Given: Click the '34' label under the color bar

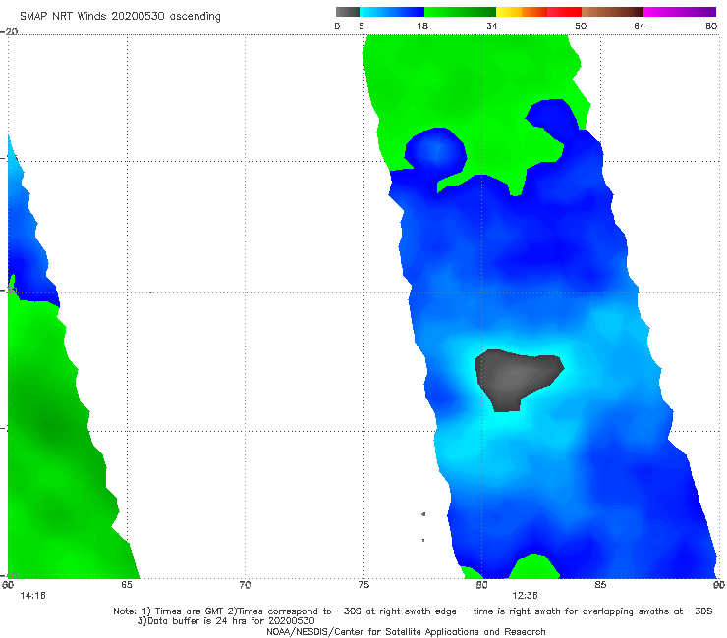Looking at the screenshot, I should (492, 27).
